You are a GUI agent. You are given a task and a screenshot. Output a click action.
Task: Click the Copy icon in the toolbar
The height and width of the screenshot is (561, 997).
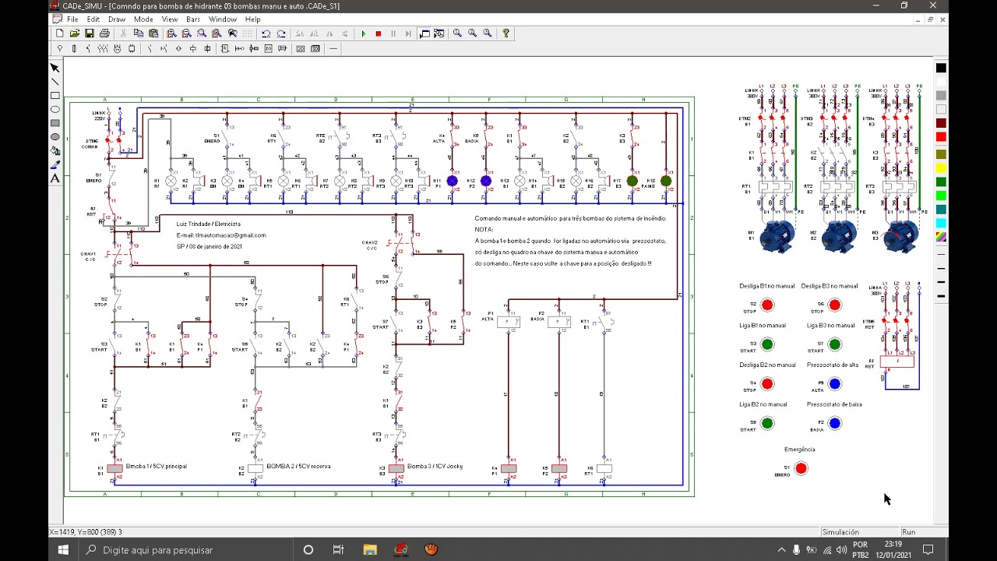[139, 34]
